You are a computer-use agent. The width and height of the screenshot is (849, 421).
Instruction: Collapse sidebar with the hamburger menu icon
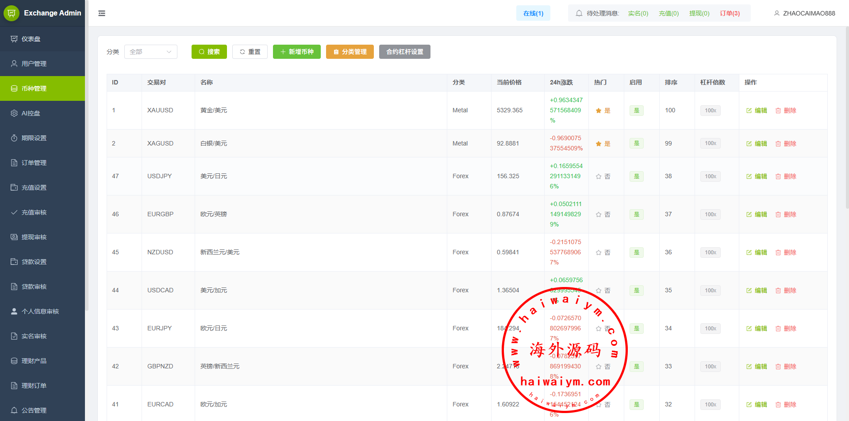click(x=102, y=13)
